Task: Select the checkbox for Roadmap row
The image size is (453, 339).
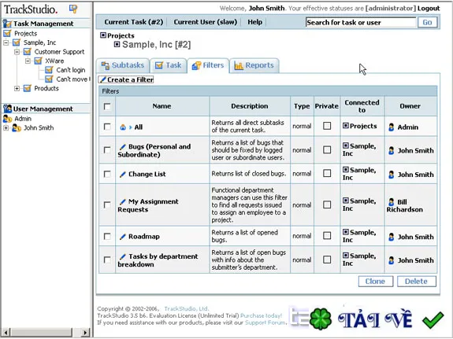Action: click(107, 236)
